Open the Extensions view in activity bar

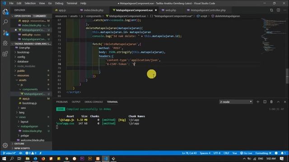[5, 54]
